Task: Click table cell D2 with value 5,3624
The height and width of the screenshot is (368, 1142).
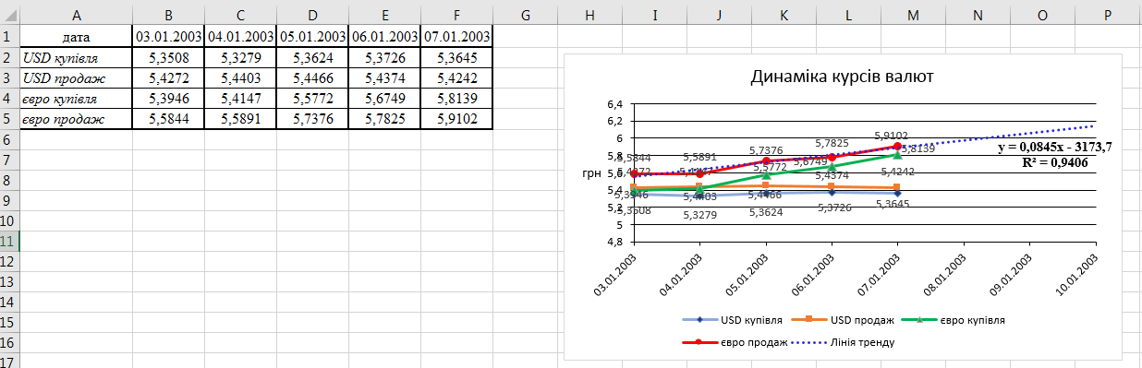Action: coord(312,57)
